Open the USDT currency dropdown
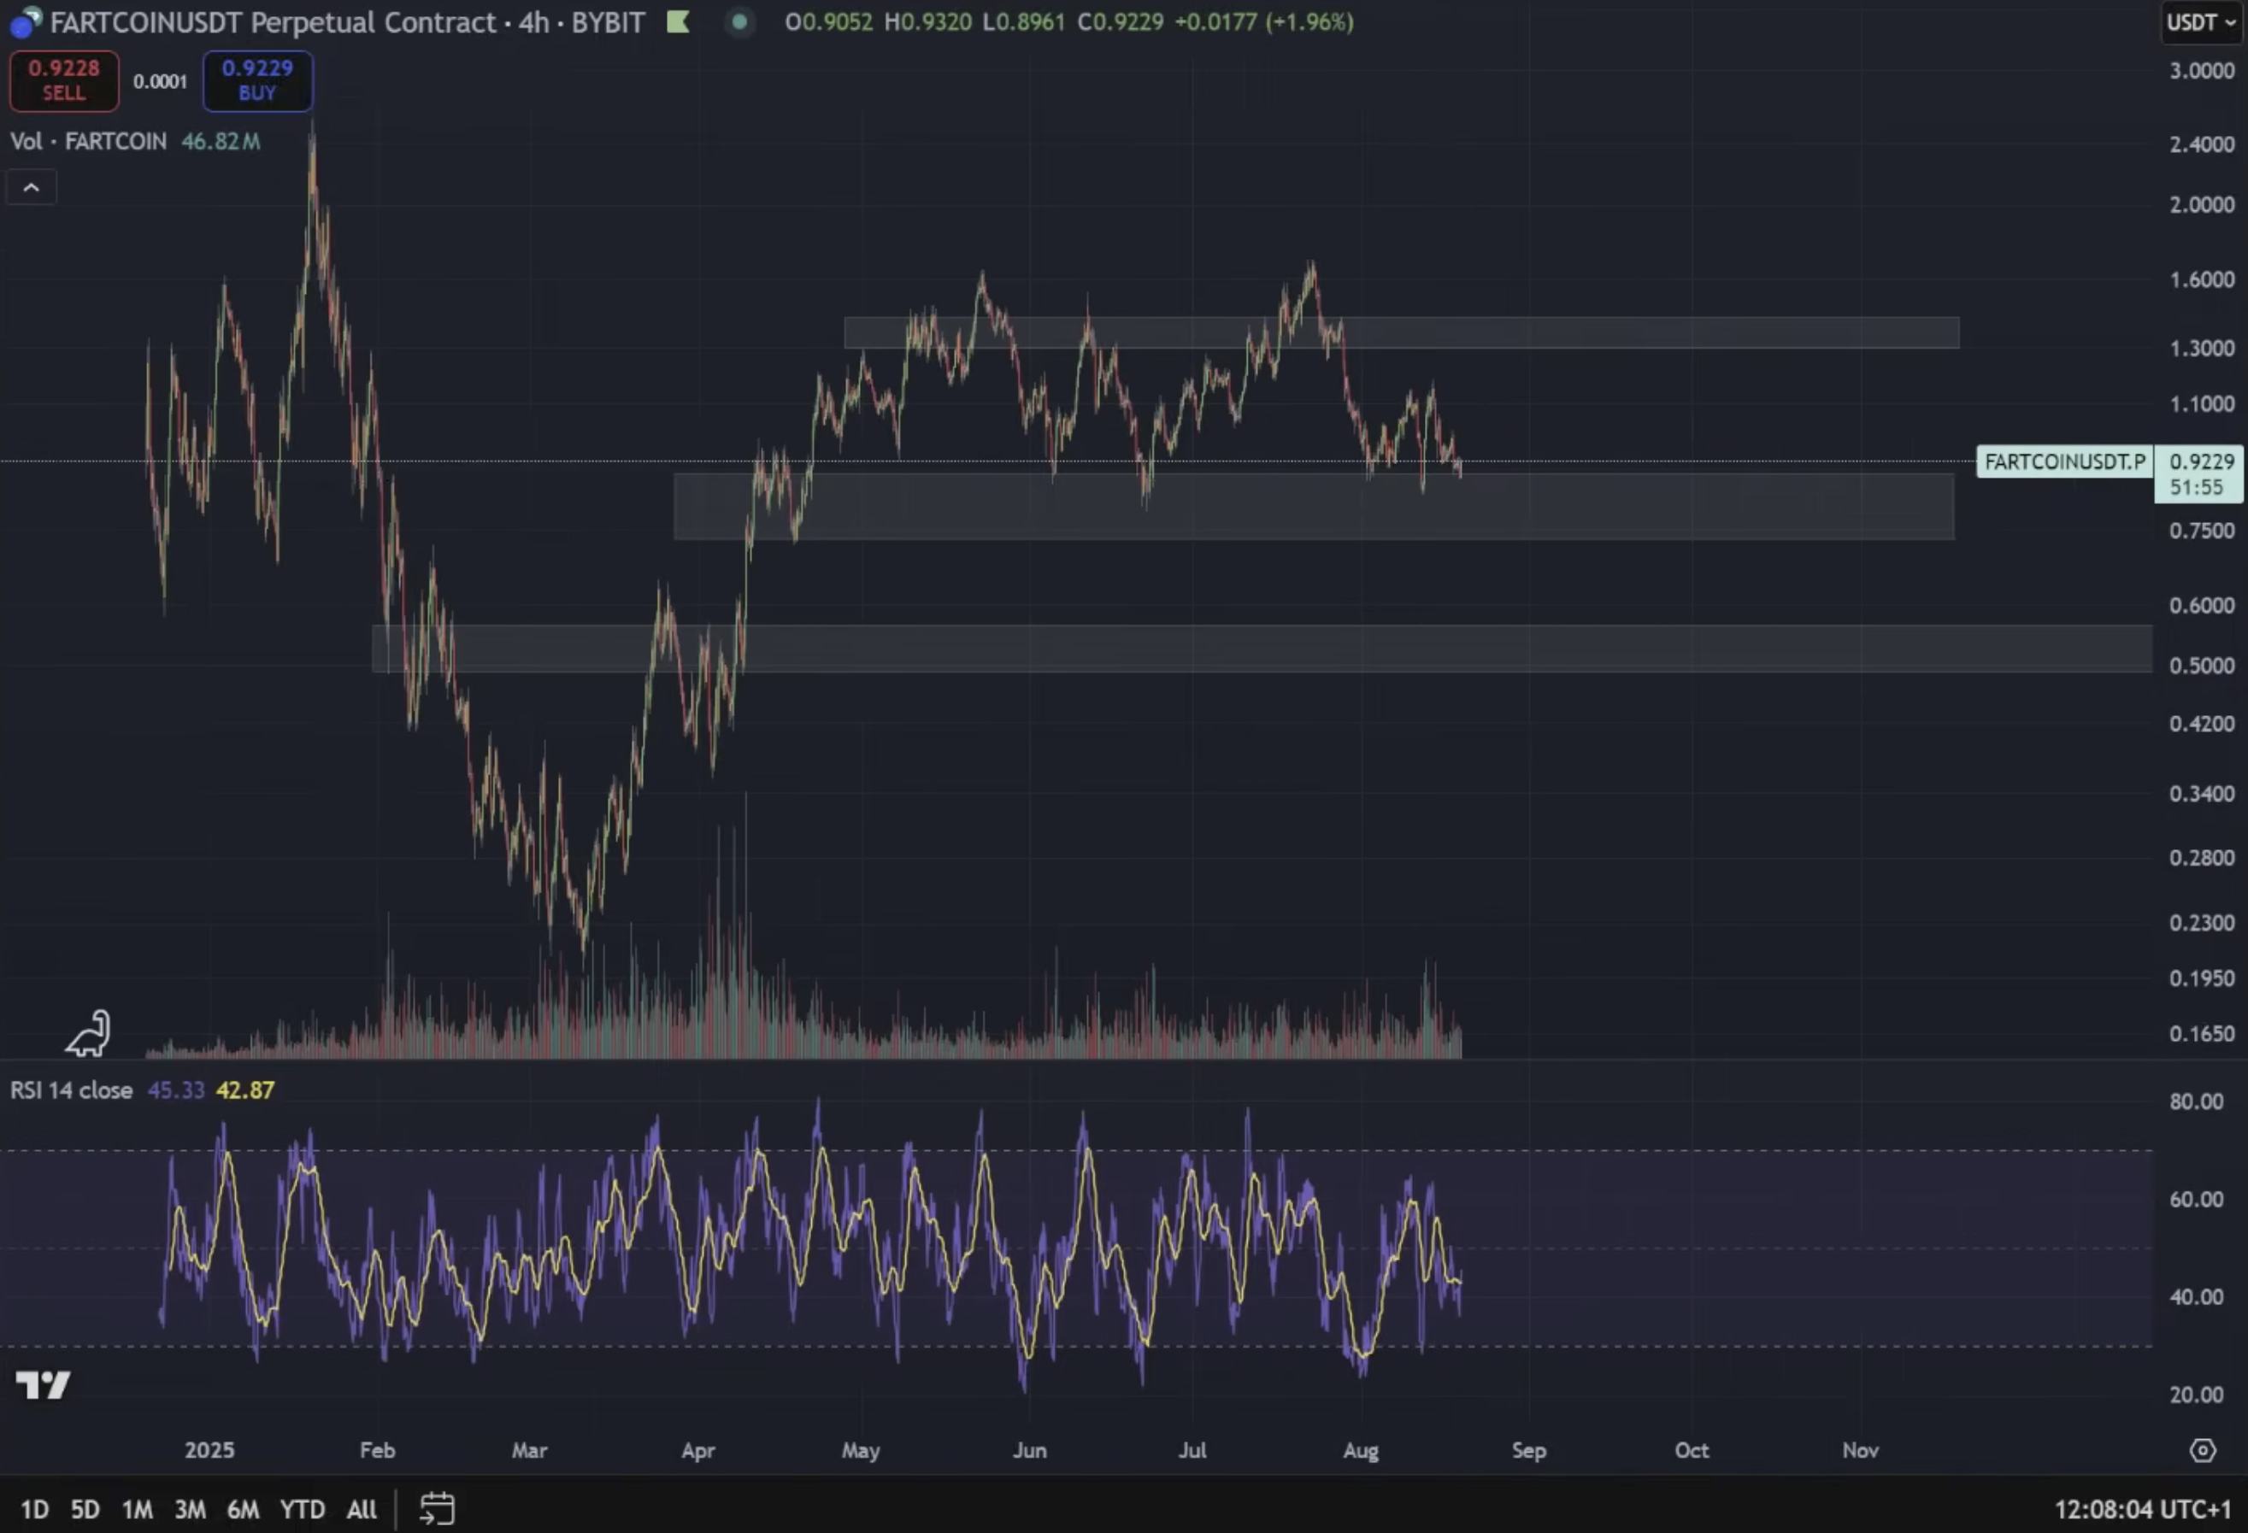 click(x=2202, y=22)
